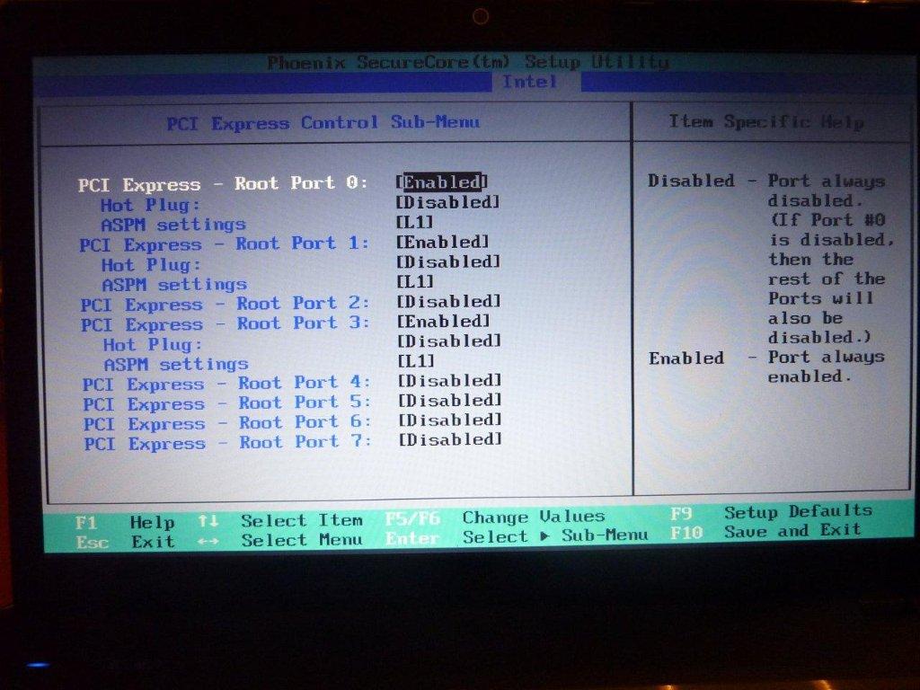The height and width of the screenshot is (690, 920).
Task: Click 'Disabled - Port always disabled.' help text
Action: (766, 190)
